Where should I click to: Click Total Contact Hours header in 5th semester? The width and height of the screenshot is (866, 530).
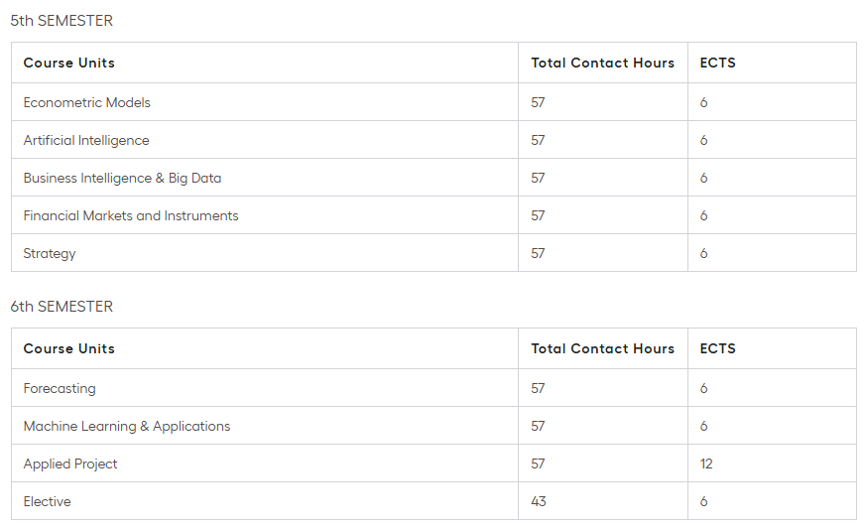(x=602, y=63)
